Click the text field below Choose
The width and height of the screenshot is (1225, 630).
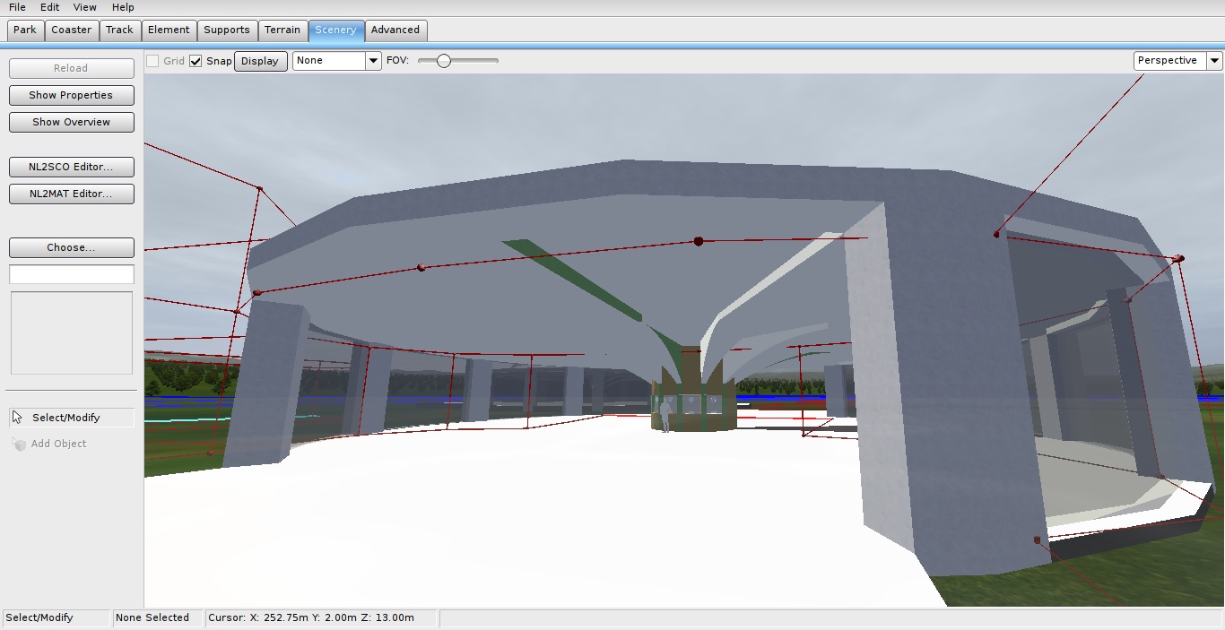click(71, 274)
